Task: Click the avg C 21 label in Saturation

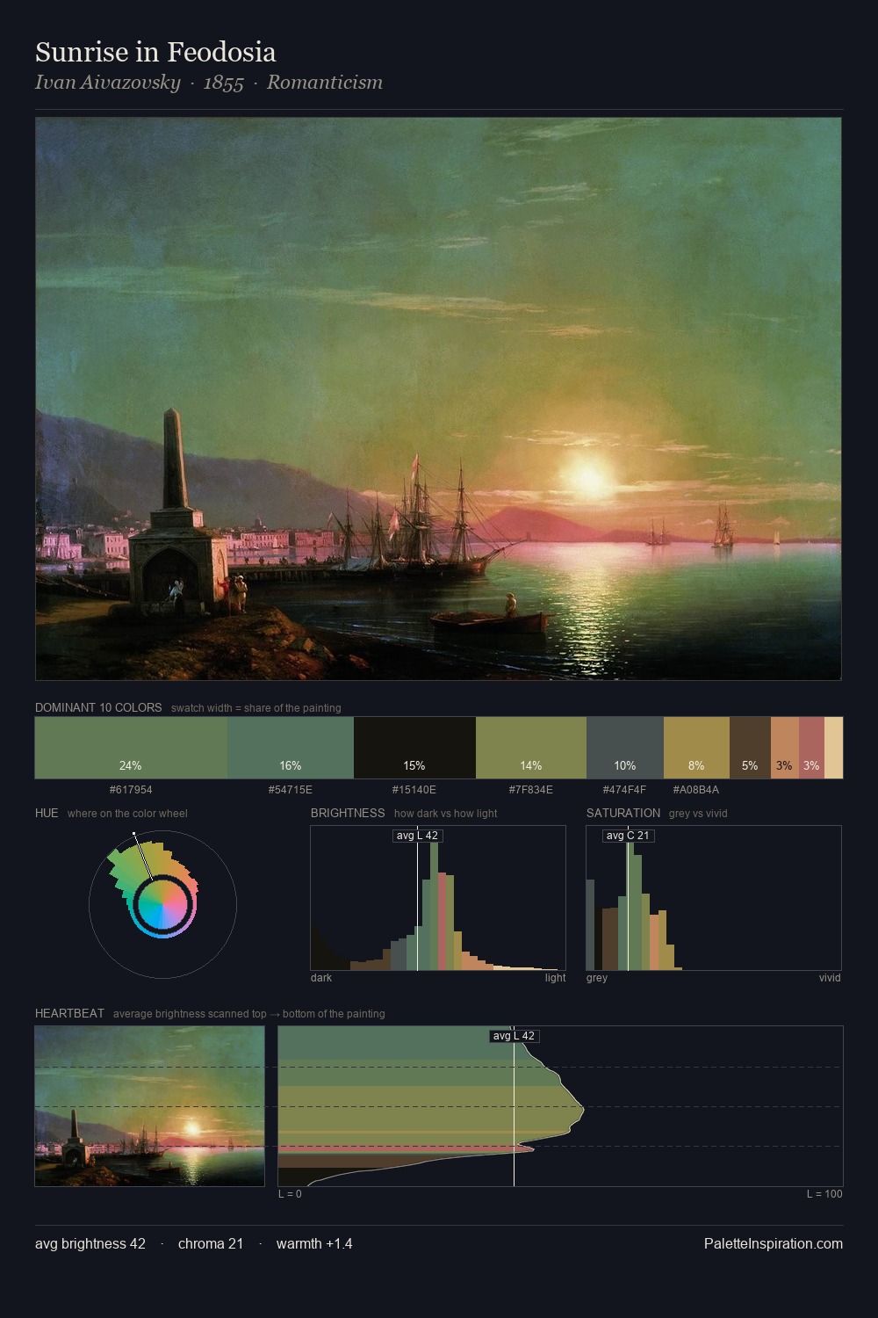Action: tap(628, 836)
